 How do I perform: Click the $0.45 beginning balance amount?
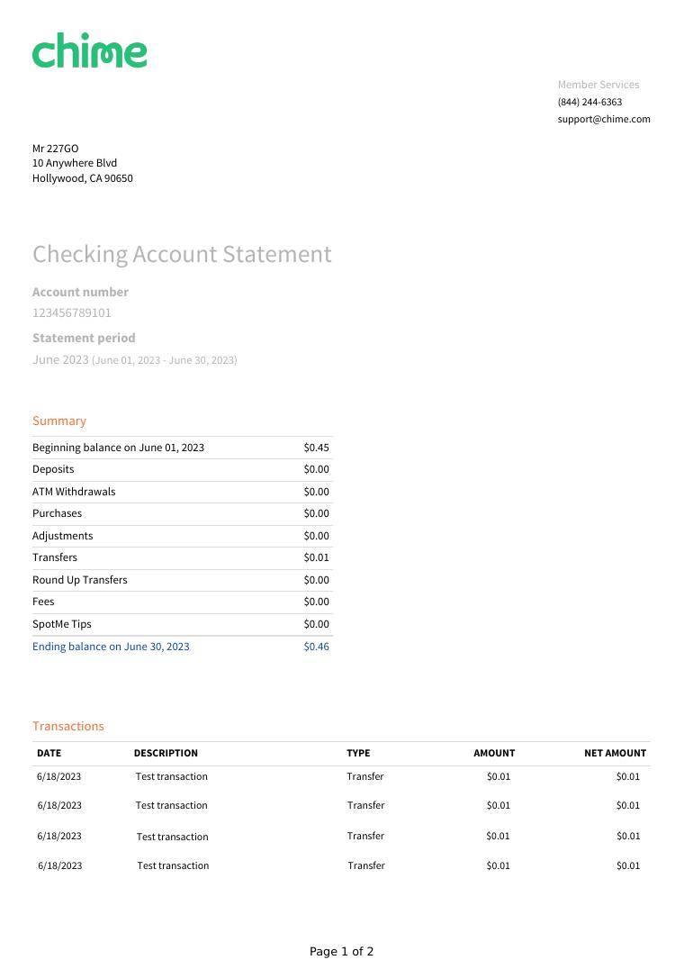pyautogui.click(x=316, y=448)
